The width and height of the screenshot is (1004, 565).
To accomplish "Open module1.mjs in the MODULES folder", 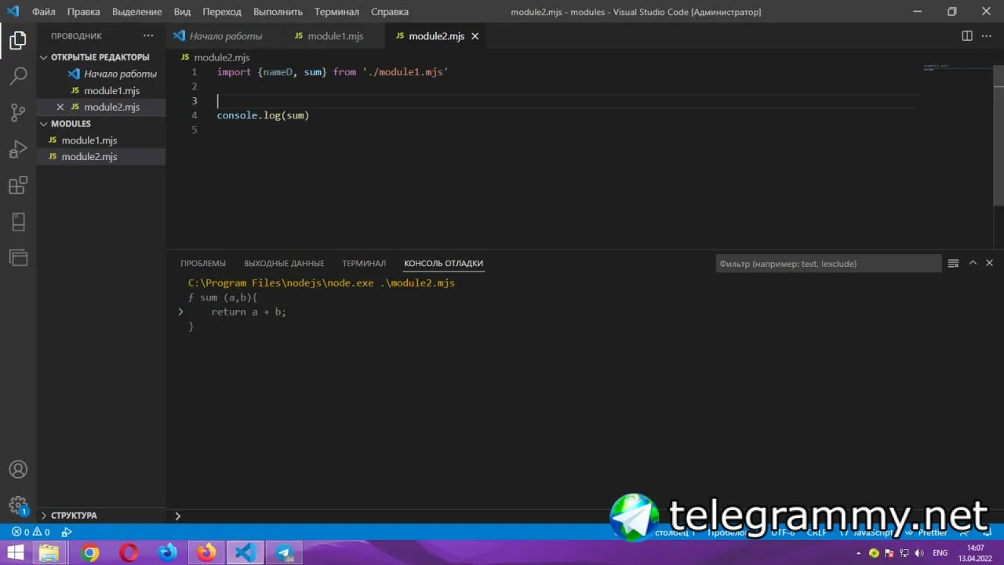I will click(101, 140).
